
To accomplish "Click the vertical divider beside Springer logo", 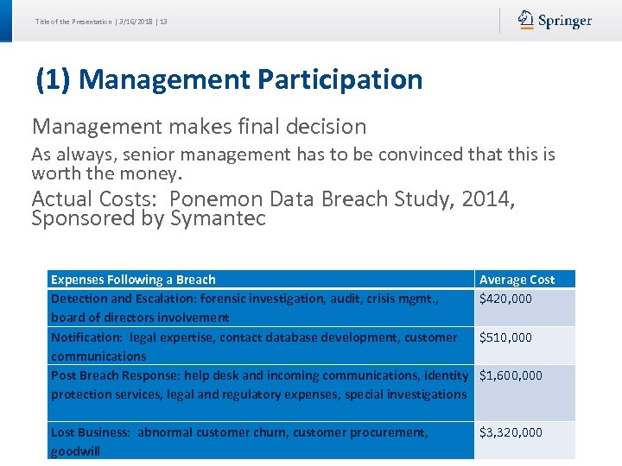I will coord(499,21).
